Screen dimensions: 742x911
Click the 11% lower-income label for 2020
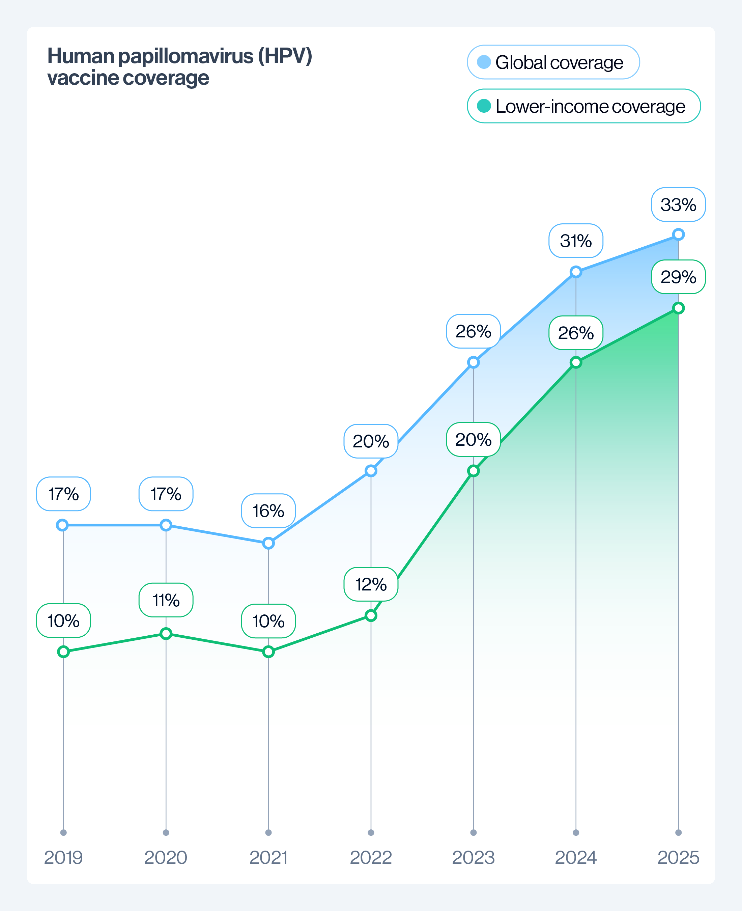tap(166, 600)
